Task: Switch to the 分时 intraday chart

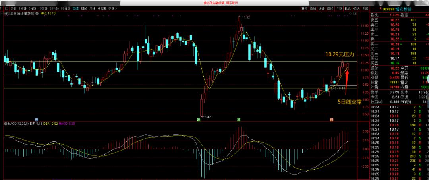Action: pyautogui.click(x=14, y=8)
